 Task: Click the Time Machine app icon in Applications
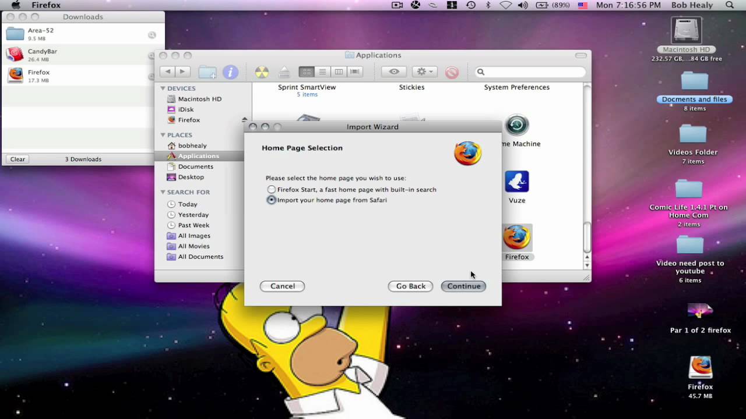click(x=517, y=125)
